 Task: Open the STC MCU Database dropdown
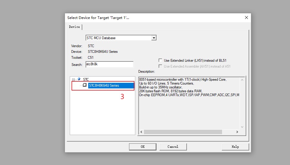click(154, 38)
